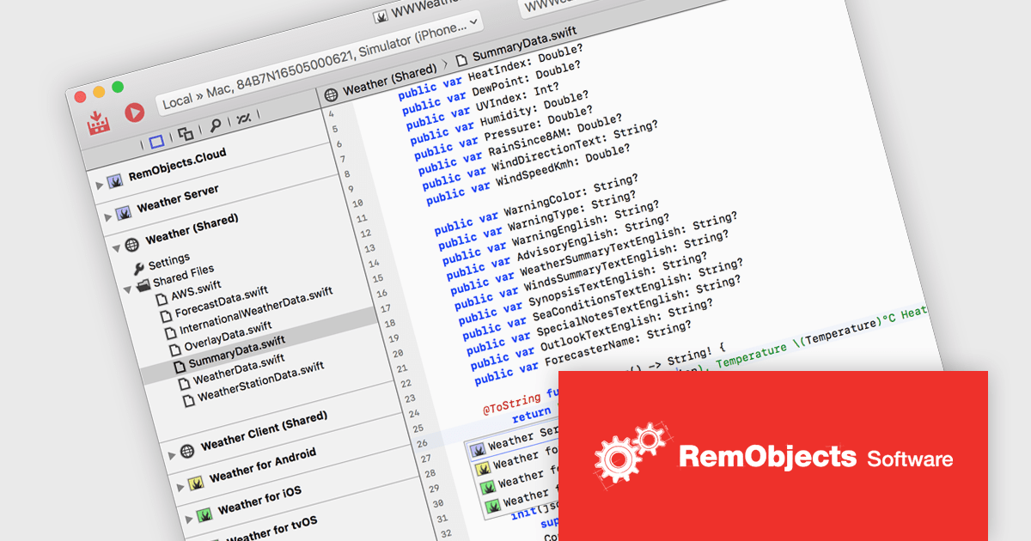This screenshot has width=1031, height=541.
Task: Click the red Run play button
Action: (x=134, y=112)
